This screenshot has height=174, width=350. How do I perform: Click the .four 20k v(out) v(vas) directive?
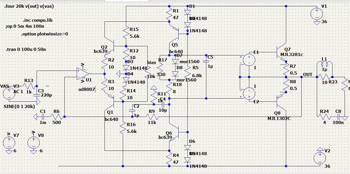(x=29, y=6)
